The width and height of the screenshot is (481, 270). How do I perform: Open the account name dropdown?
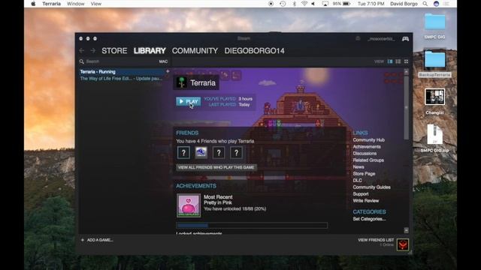(381, 39)
